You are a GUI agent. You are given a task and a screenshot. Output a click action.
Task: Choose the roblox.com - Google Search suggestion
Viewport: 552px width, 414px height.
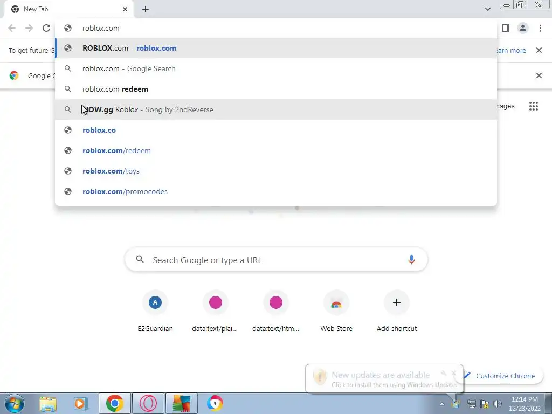(277, 68)
